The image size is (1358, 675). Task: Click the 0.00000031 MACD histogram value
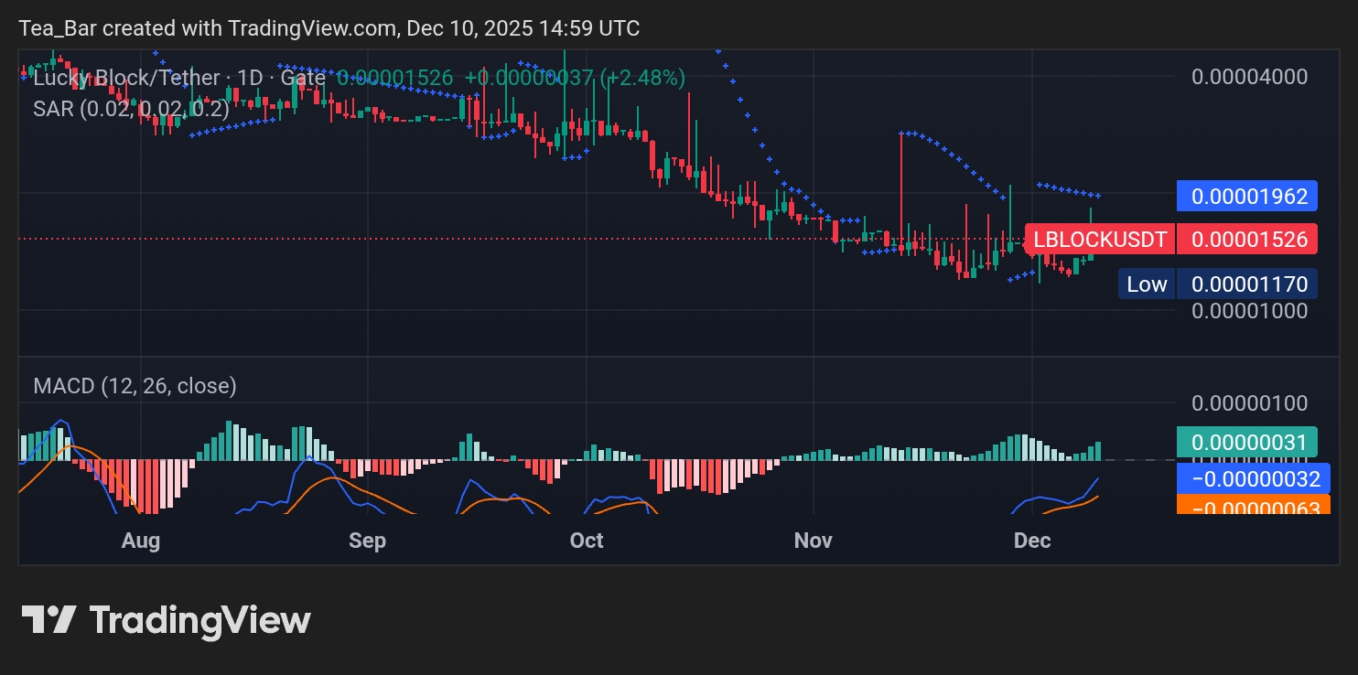(1247, 443)
